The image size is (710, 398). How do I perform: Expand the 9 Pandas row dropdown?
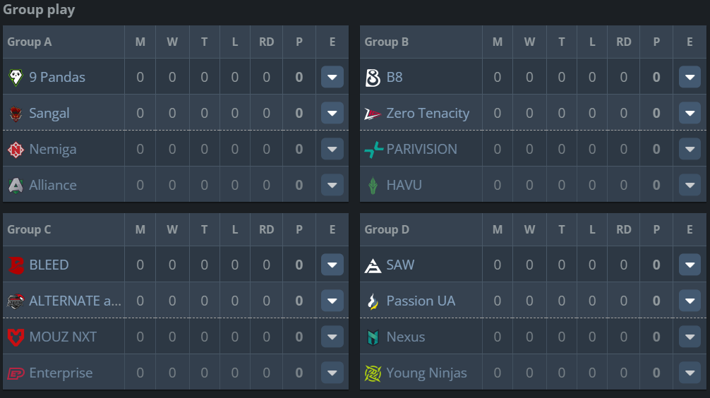click(x=332, y=77)
